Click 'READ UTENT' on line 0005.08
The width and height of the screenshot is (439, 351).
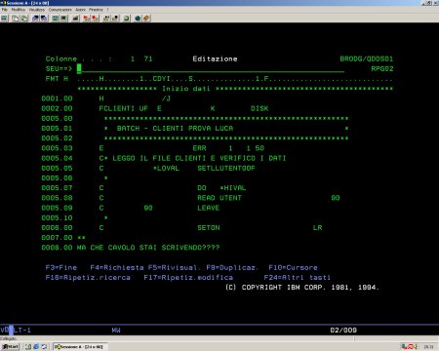pos(219,198)
